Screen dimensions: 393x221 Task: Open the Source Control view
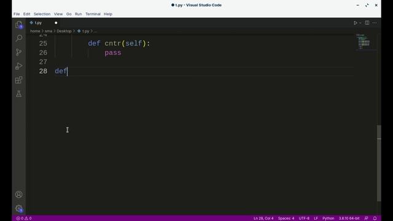click(x=19, y=52)
